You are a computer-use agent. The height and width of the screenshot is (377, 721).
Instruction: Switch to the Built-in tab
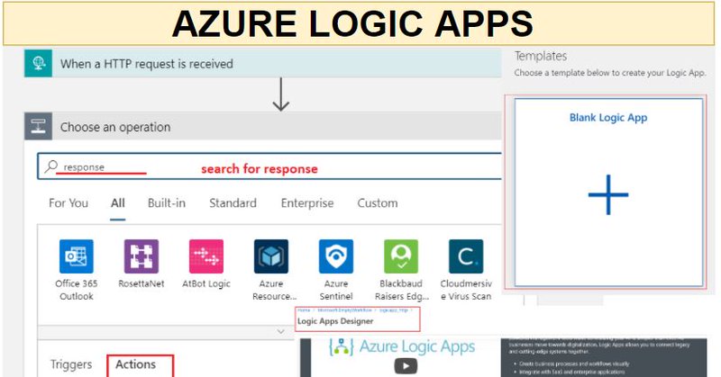167,203
